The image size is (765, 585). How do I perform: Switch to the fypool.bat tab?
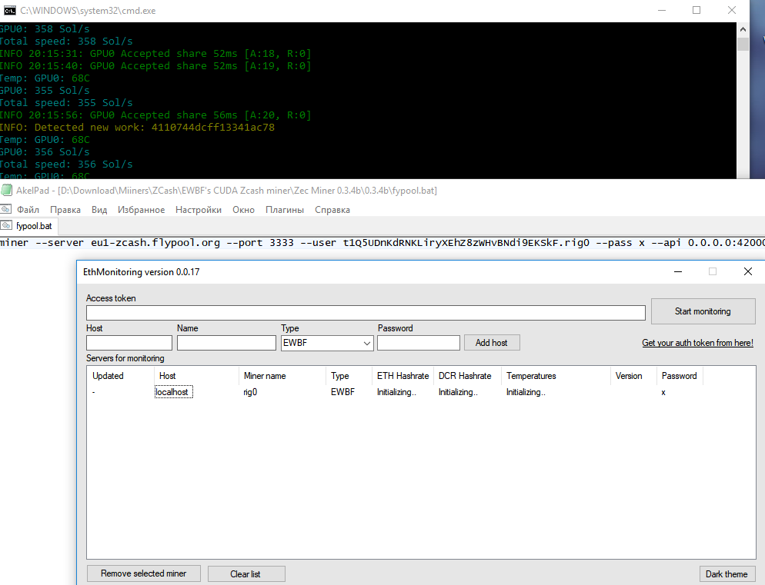coord(29,226)
